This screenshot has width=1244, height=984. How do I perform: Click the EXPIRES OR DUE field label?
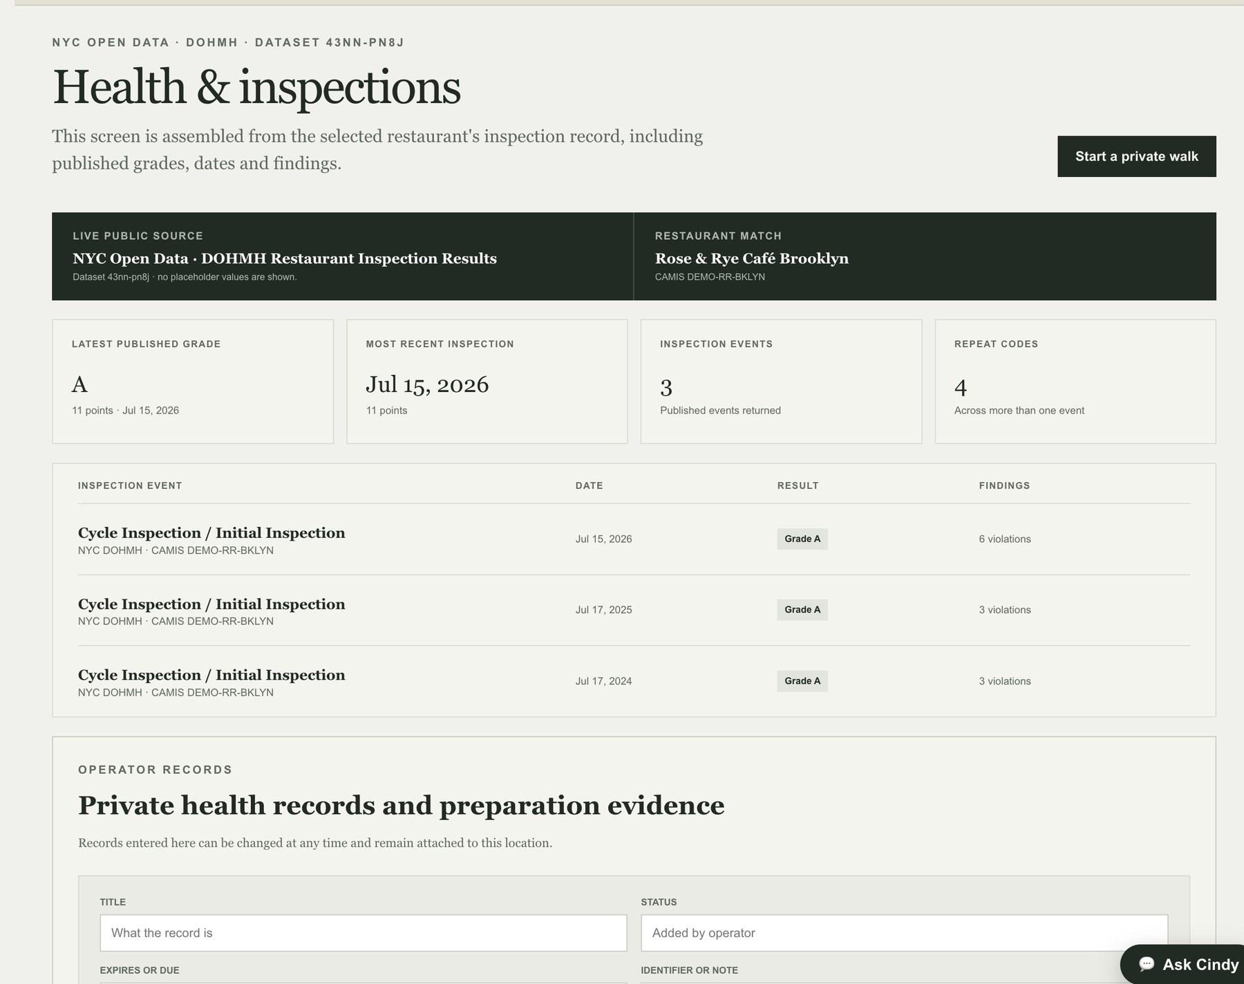click(140, 970)
